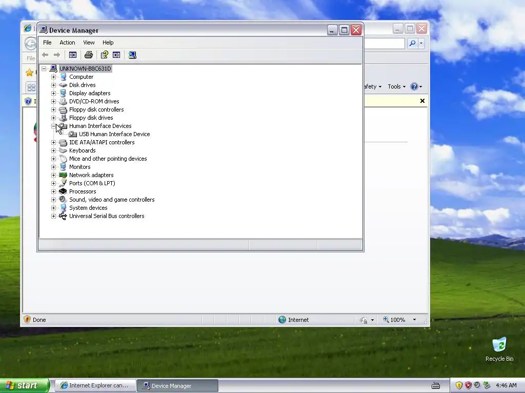This screenshot has height=393, width=525.
Task: Click the Back arrow in Device Manager toolbar
Action: tap(45, 55)
